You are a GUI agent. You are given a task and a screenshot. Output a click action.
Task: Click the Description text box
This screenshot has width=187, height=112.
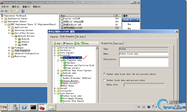tap(144, 62)
